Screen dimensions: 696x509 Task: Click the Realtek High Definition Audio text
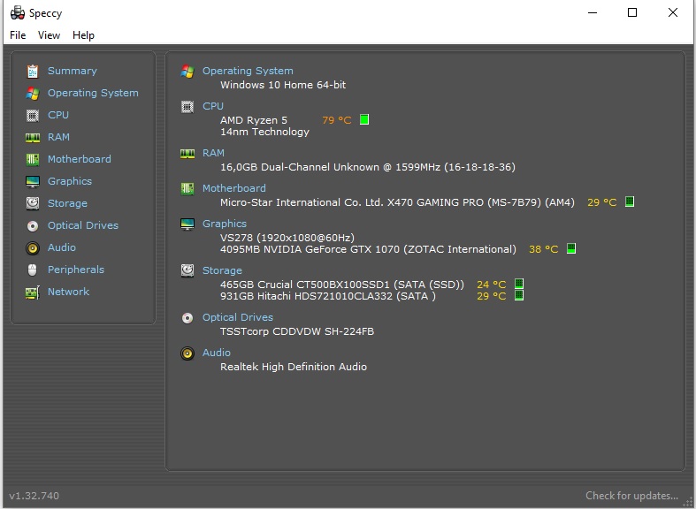point(294,367)
